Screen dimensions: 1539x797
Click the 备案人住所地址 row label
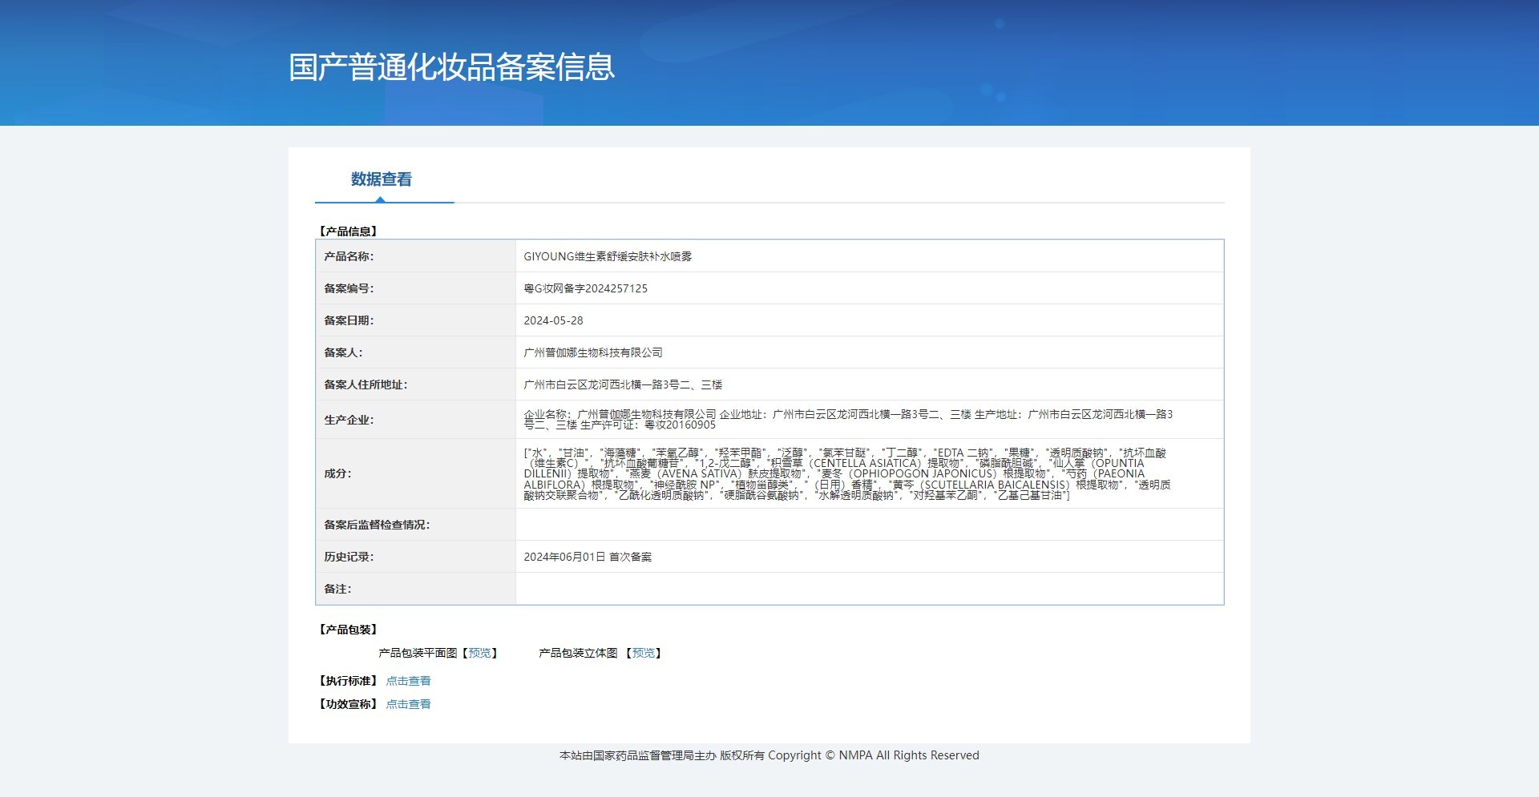(x=366, y=384)
